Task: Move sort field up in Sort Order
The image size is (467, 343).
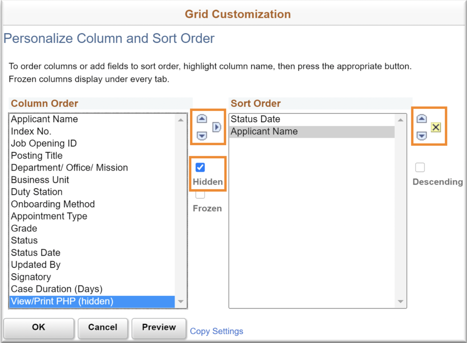Action: pyautogui.click(x=421, y=119)
